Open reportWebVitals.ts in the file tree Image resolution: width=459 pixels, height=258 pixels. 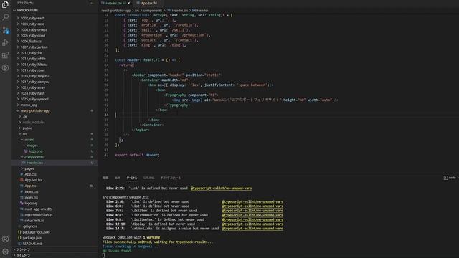click(39, 215)
